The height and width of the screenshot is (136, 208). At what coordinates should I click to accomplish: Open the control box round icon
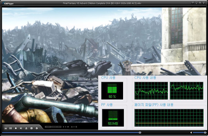37,128
